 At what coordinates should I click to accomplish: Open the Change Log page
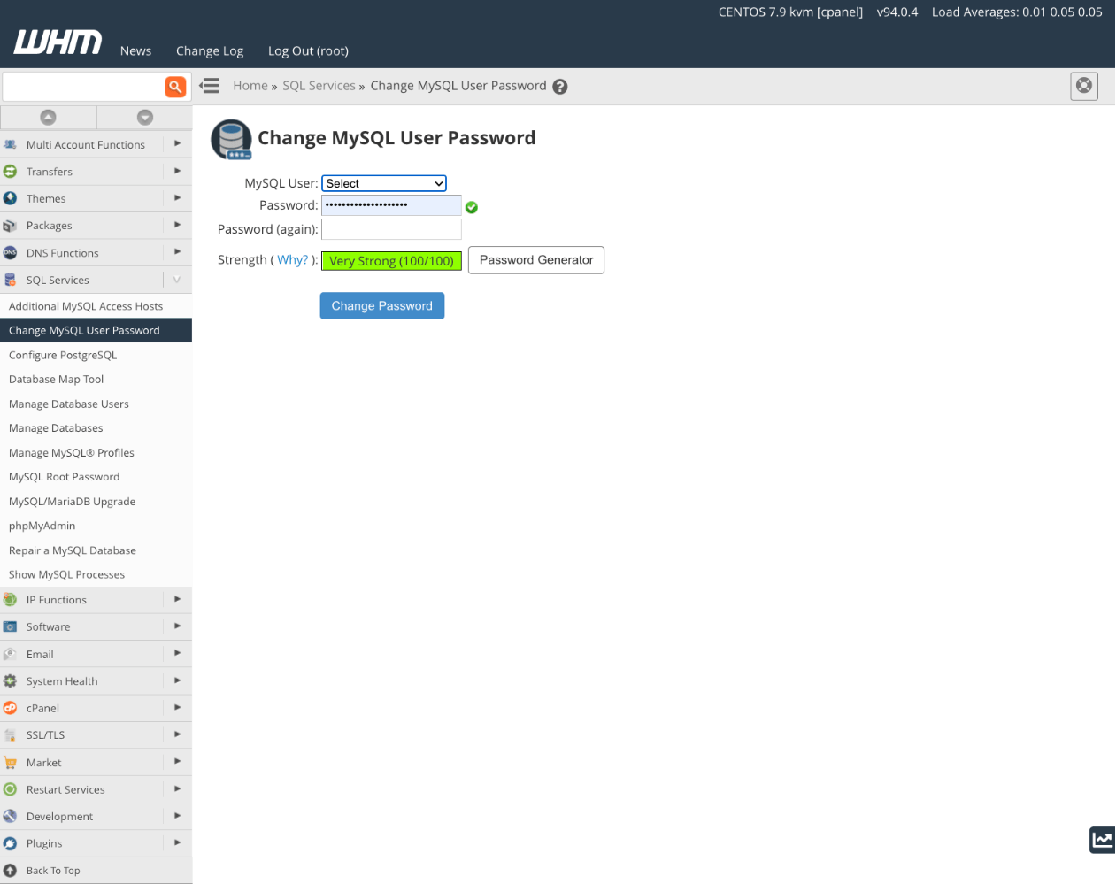pyautogui.click(x=210, y=50)
